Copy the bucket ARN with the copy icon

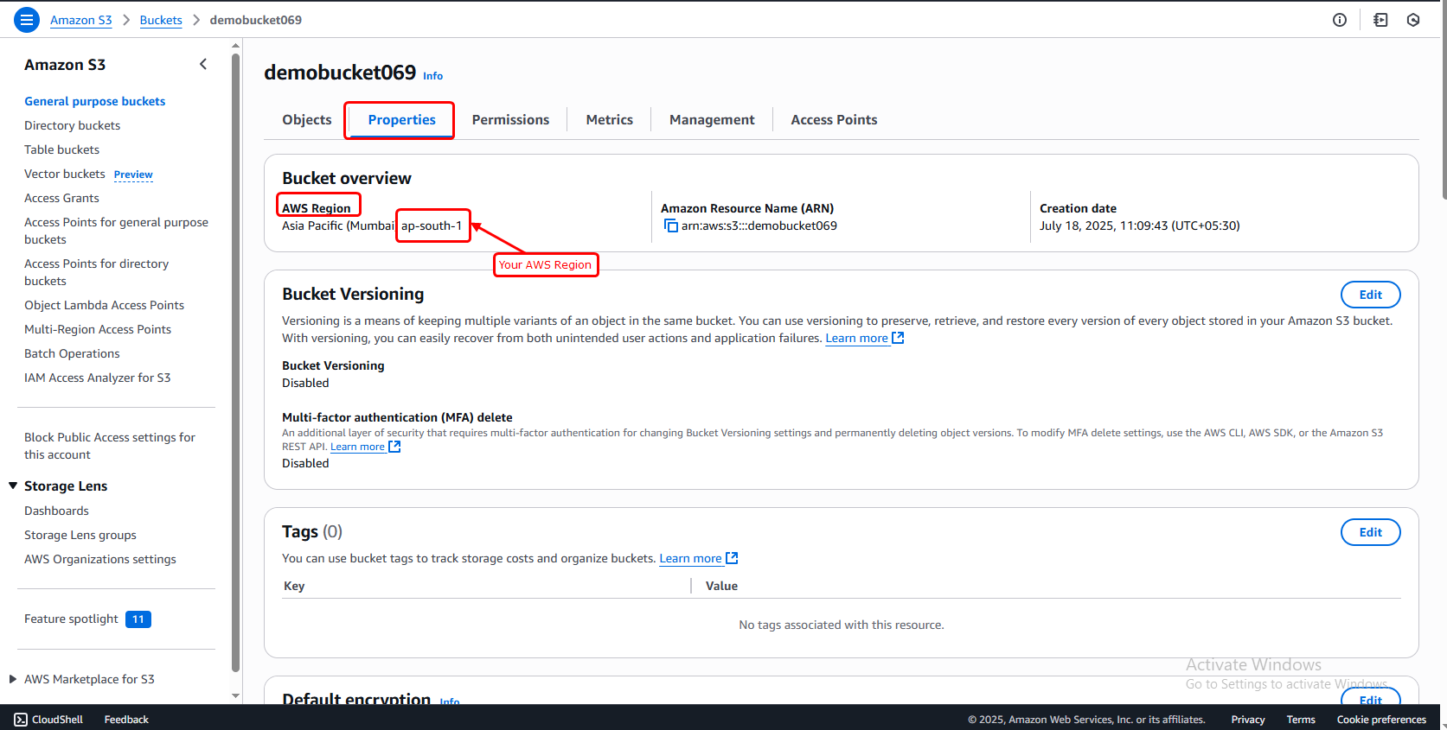pos(670,225)
